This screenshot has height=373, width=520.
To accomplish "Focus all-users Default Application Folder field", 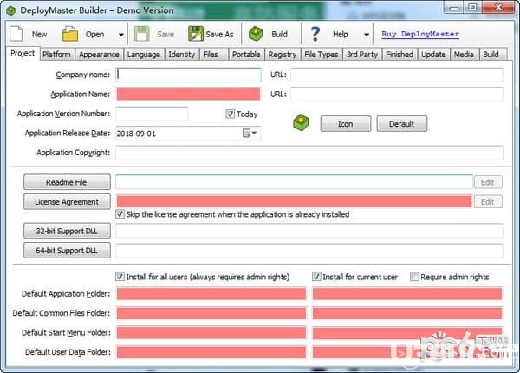I will [211, 294].
